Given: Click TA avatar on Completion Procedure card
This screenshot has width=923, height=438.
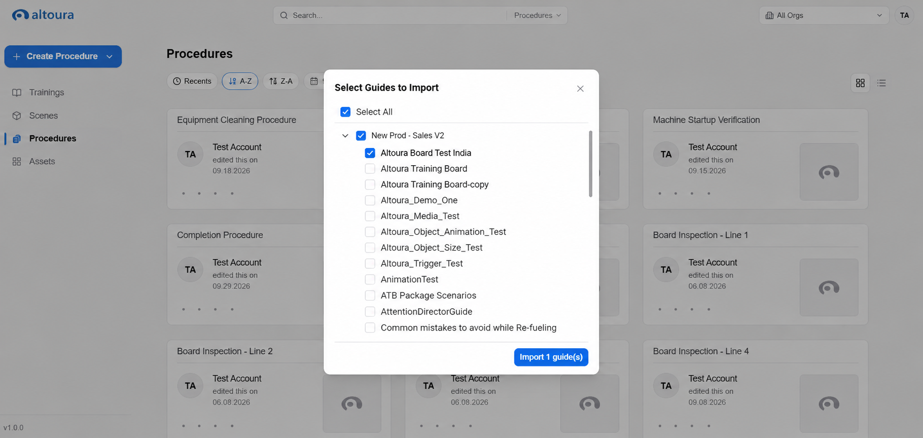Looking at the screenshot, I should click(x=190, y=270).
